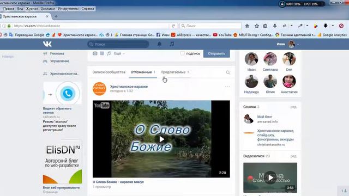Open О Слово Божие - караоке минус title

(118, 182)
